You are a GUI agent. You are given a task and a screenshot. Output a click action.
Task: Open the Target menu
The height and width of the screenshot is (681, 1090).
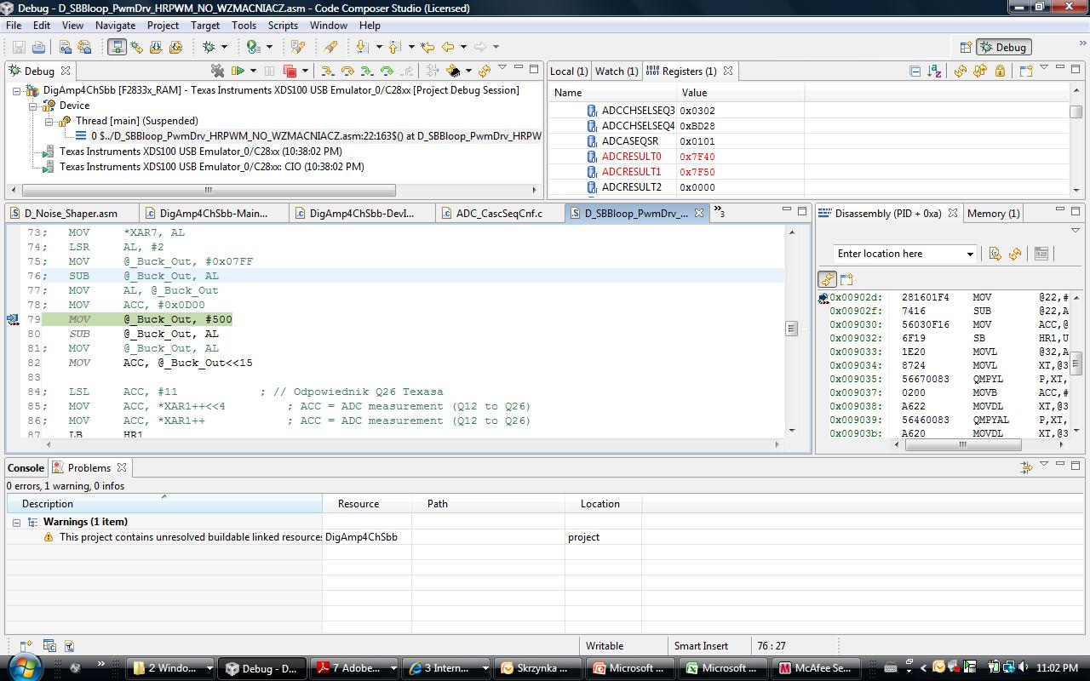tap(205, 26)
